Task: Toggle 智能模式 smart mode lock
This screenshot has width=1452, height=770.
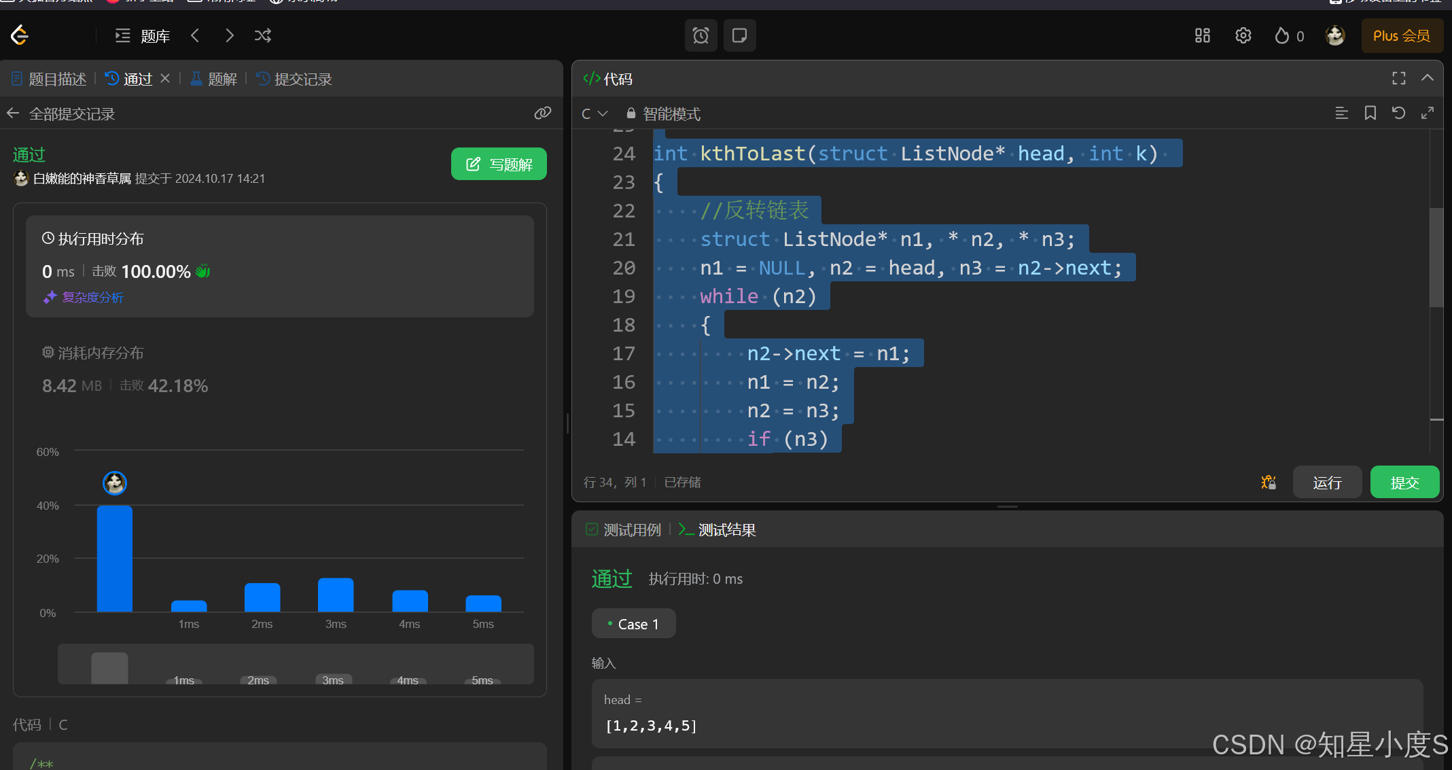Action: (662, 113)
